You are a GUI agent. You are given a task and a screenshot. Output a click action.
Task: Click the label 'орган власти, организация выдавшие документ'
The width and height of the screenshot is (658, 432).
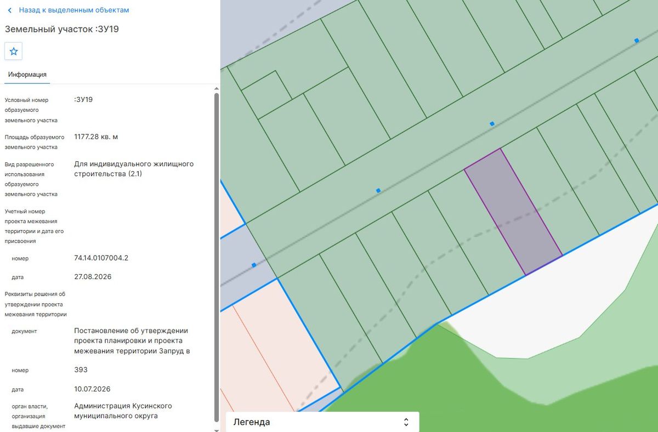tap(38, 416)
